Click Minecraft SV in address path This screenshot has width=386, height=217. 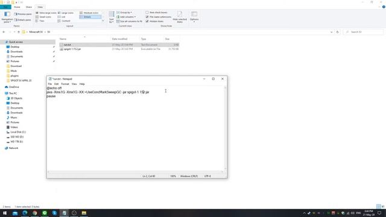[36, 32]
